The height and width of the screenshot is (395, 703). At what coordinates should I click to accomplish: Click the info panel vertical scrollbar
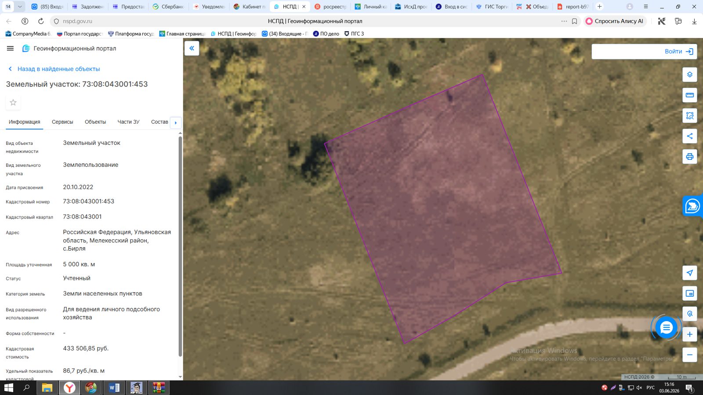pyautogui.click(x=180, y=246)
